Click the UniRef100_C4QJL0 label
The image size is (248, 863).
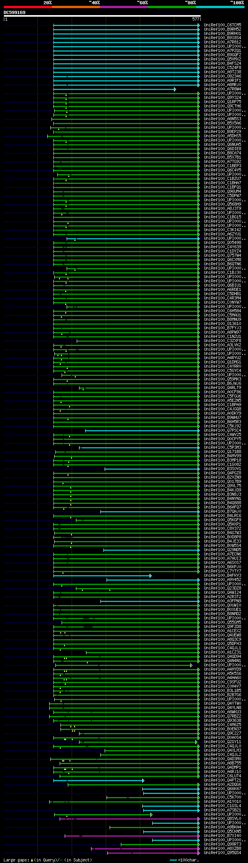(x=222, y=746)
